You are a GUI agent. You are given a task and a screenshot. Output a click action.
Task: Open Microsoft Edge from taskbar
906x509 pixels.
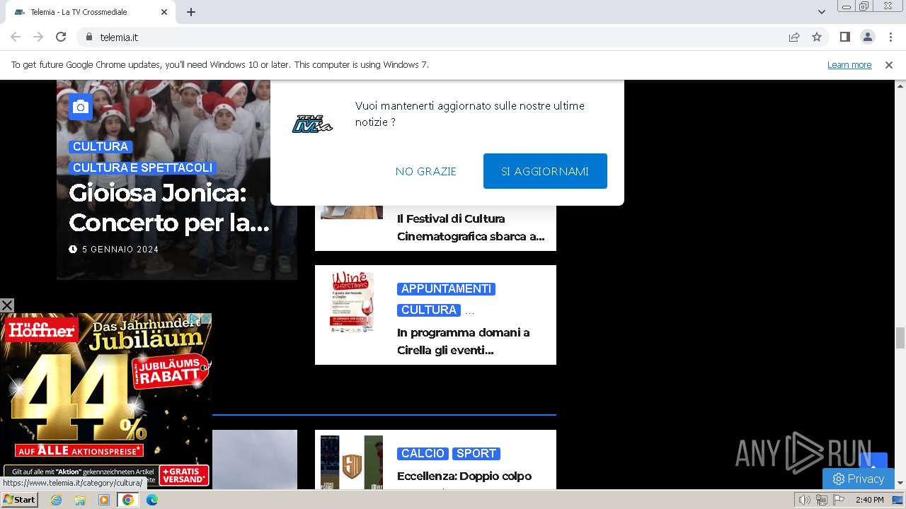click(x=152, y=500)
